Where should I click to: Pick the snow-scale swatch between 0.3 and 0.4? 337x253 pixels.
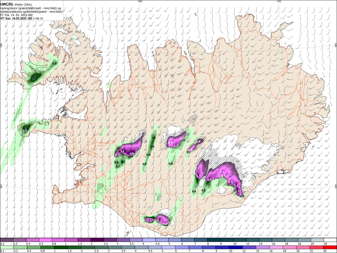19,240
